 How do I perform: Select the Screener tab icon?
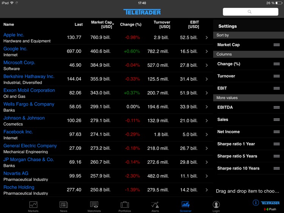pos(186,205)
